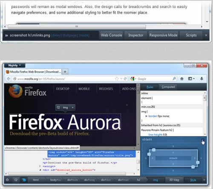Select the body breadcrumb
Viewport: 213px width, 189px height.
pyautogui.click(x=55, y=180)
